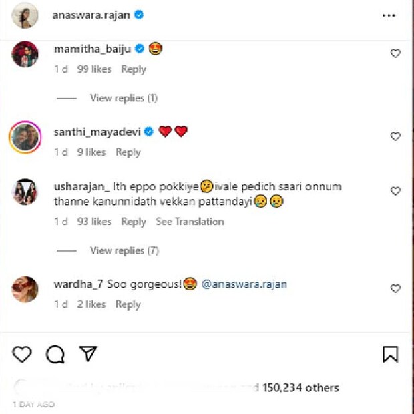Expand View replies (7) under usharajan_
414x414 pixels.
(124, 250)
